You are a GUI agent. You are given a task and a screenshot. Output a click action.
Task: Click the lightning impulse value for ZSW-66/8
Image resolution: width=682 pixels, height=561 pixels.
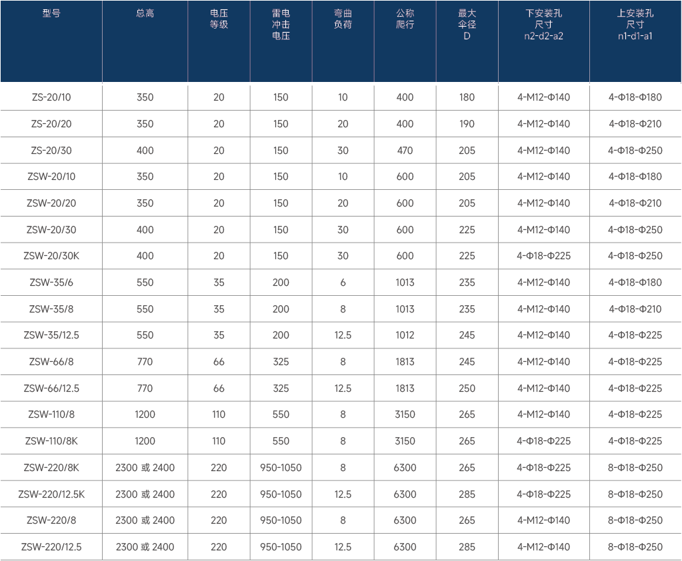[281, 362]
